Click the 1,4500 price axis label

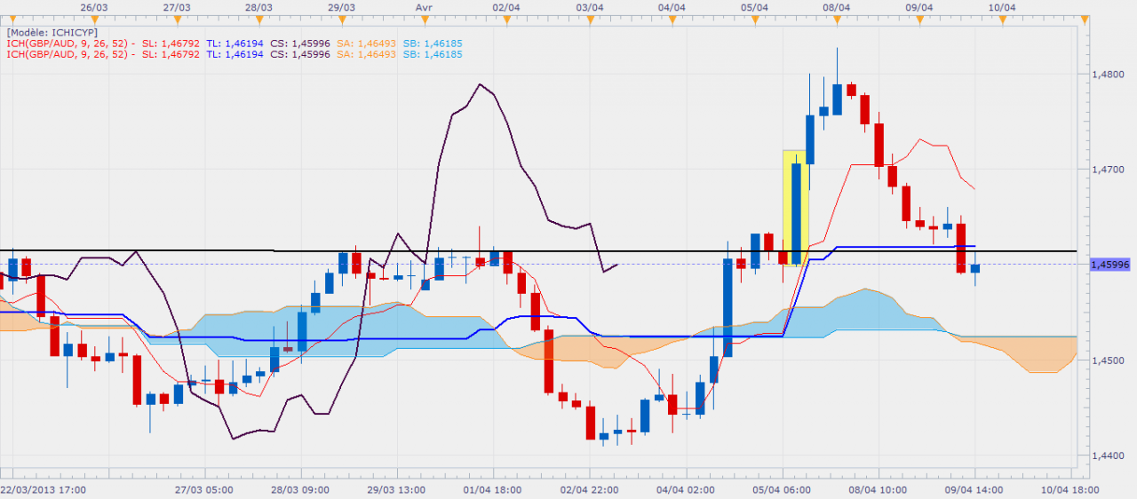coord(1109,360)
